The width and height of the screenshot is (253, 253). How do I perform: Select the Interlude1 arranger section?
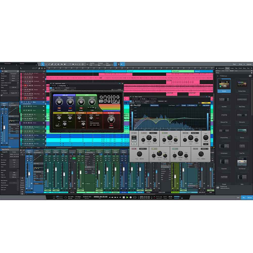183,71
